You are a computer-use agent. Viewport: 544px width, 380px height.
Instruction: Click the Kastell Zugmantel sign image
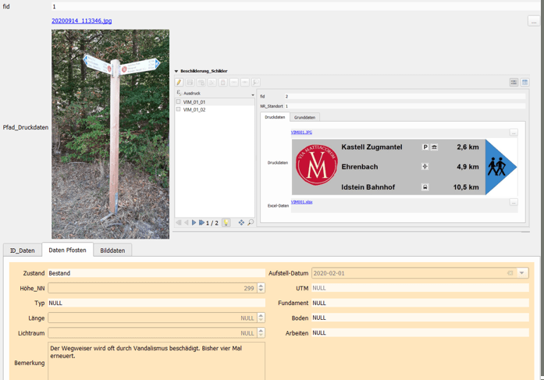[x=404, y=167]
